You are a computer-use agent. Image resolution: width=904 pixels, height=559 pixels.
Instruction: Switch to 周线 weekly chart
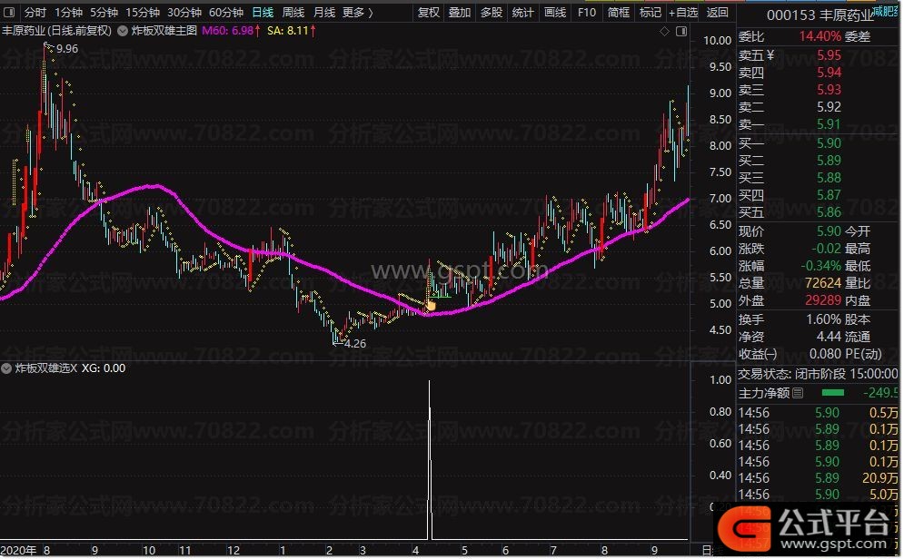tap(293, 12)
